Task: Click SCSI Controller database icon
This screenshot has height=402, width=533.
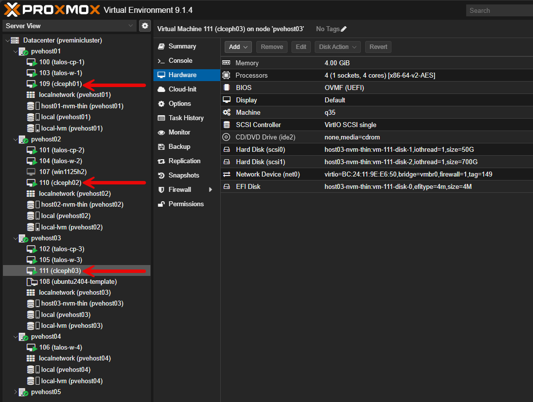Action: click(226, 125)
